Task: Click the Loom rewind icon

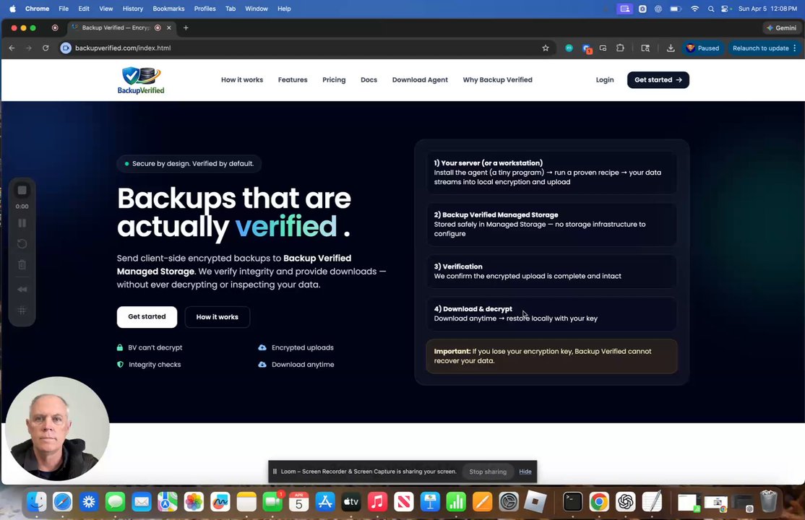Action: pos(22,290)
